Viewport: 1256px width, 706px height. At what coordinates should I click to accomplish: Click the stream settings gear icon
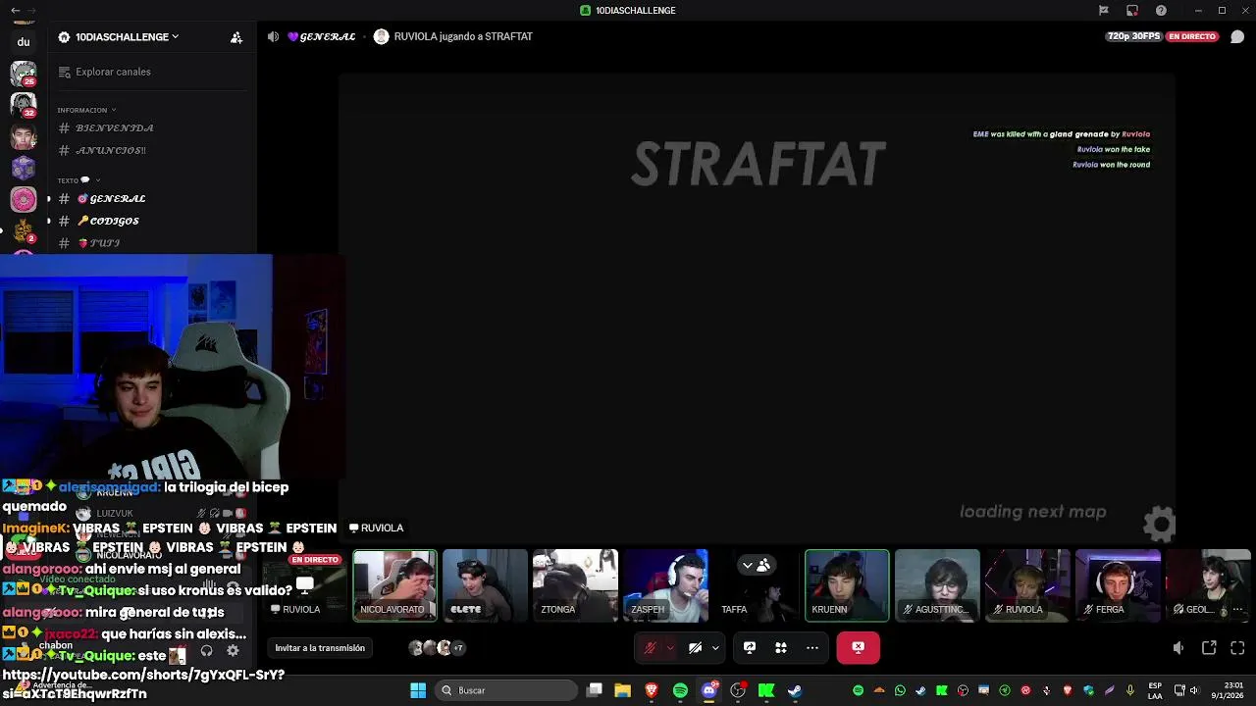pyautogui.click(x=1161, y=524)
